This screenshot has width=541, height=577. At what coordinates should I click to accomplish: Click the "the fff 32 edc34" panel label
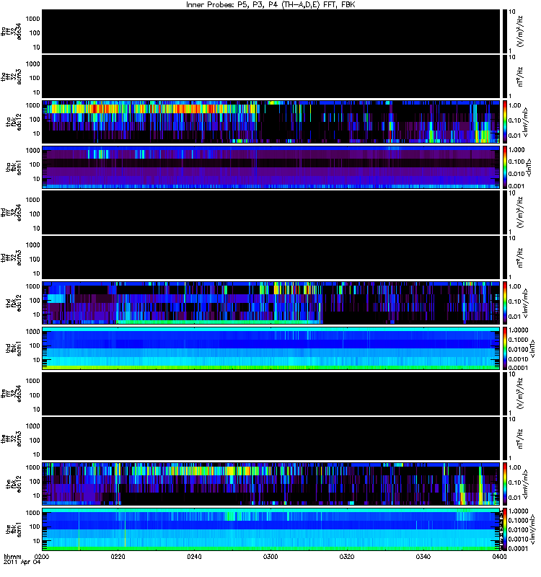point(12,393)
